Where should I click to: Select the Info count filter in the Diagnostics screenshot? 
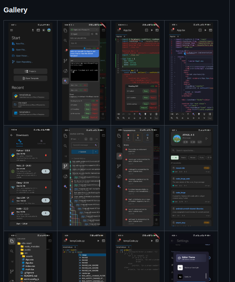click(x=147, y=137)
